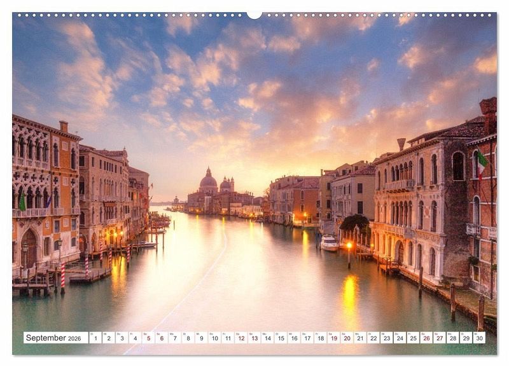Select red Sunday date 6
Viewport: 509px width, 367px height.
[x=162, y=338]
